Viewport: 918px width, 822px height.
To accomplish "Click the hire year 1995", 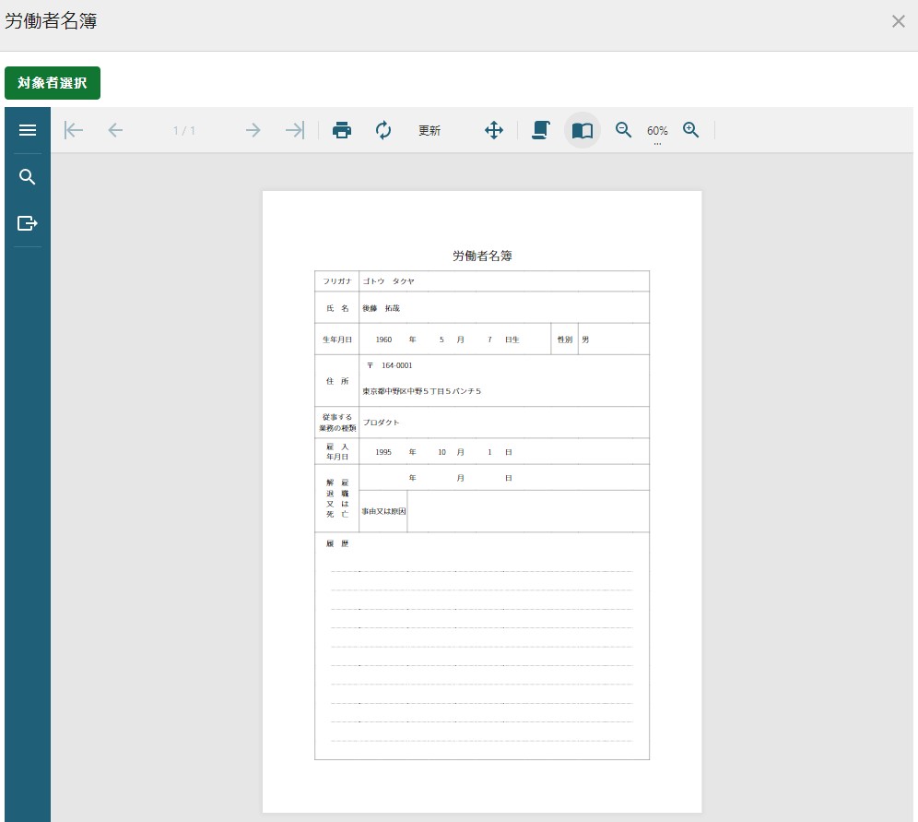I will pyautogui.click(x=383, y=452).
